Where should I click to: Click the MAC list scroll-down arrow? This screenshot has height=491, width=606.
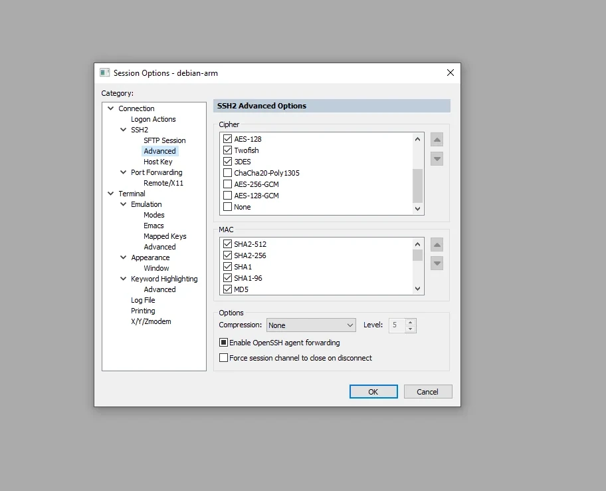click(x=417, y=289)
